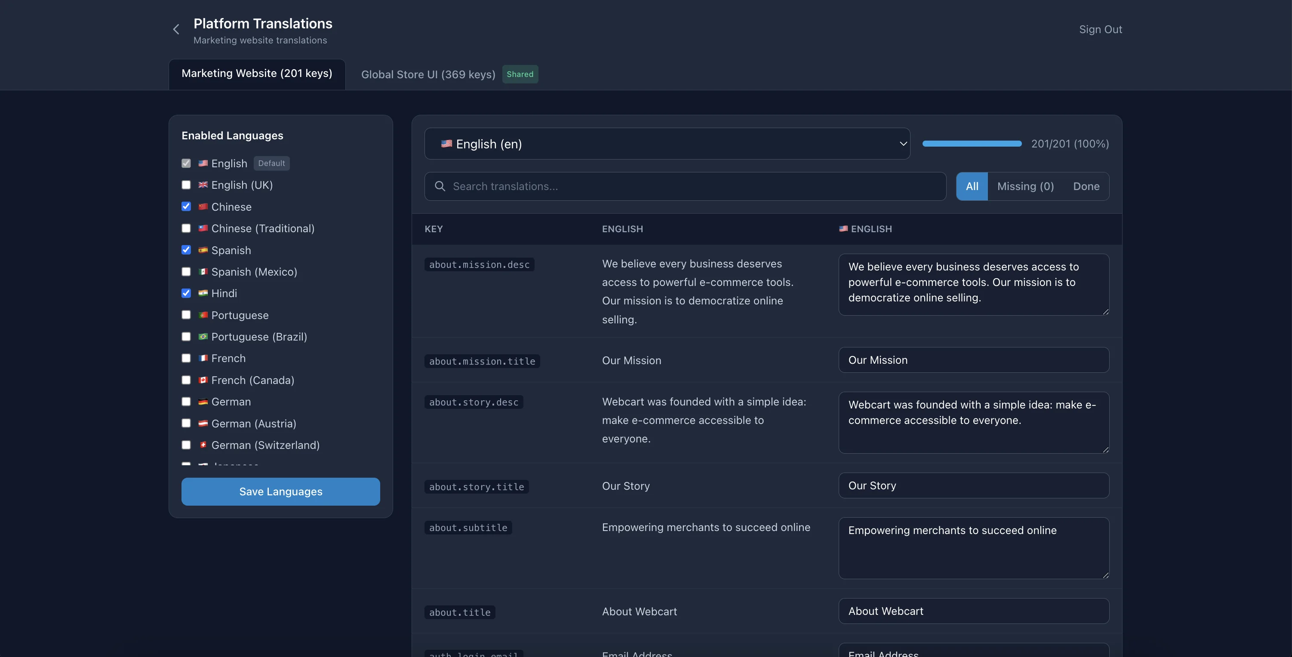The image size is (1292, 657).
Task: Enable German (Austria) via its checkbox
Action: [186, 423]
